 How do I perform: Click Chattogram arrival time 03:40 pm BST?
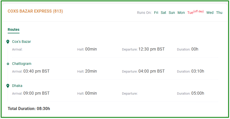click(x=36, y=71)
